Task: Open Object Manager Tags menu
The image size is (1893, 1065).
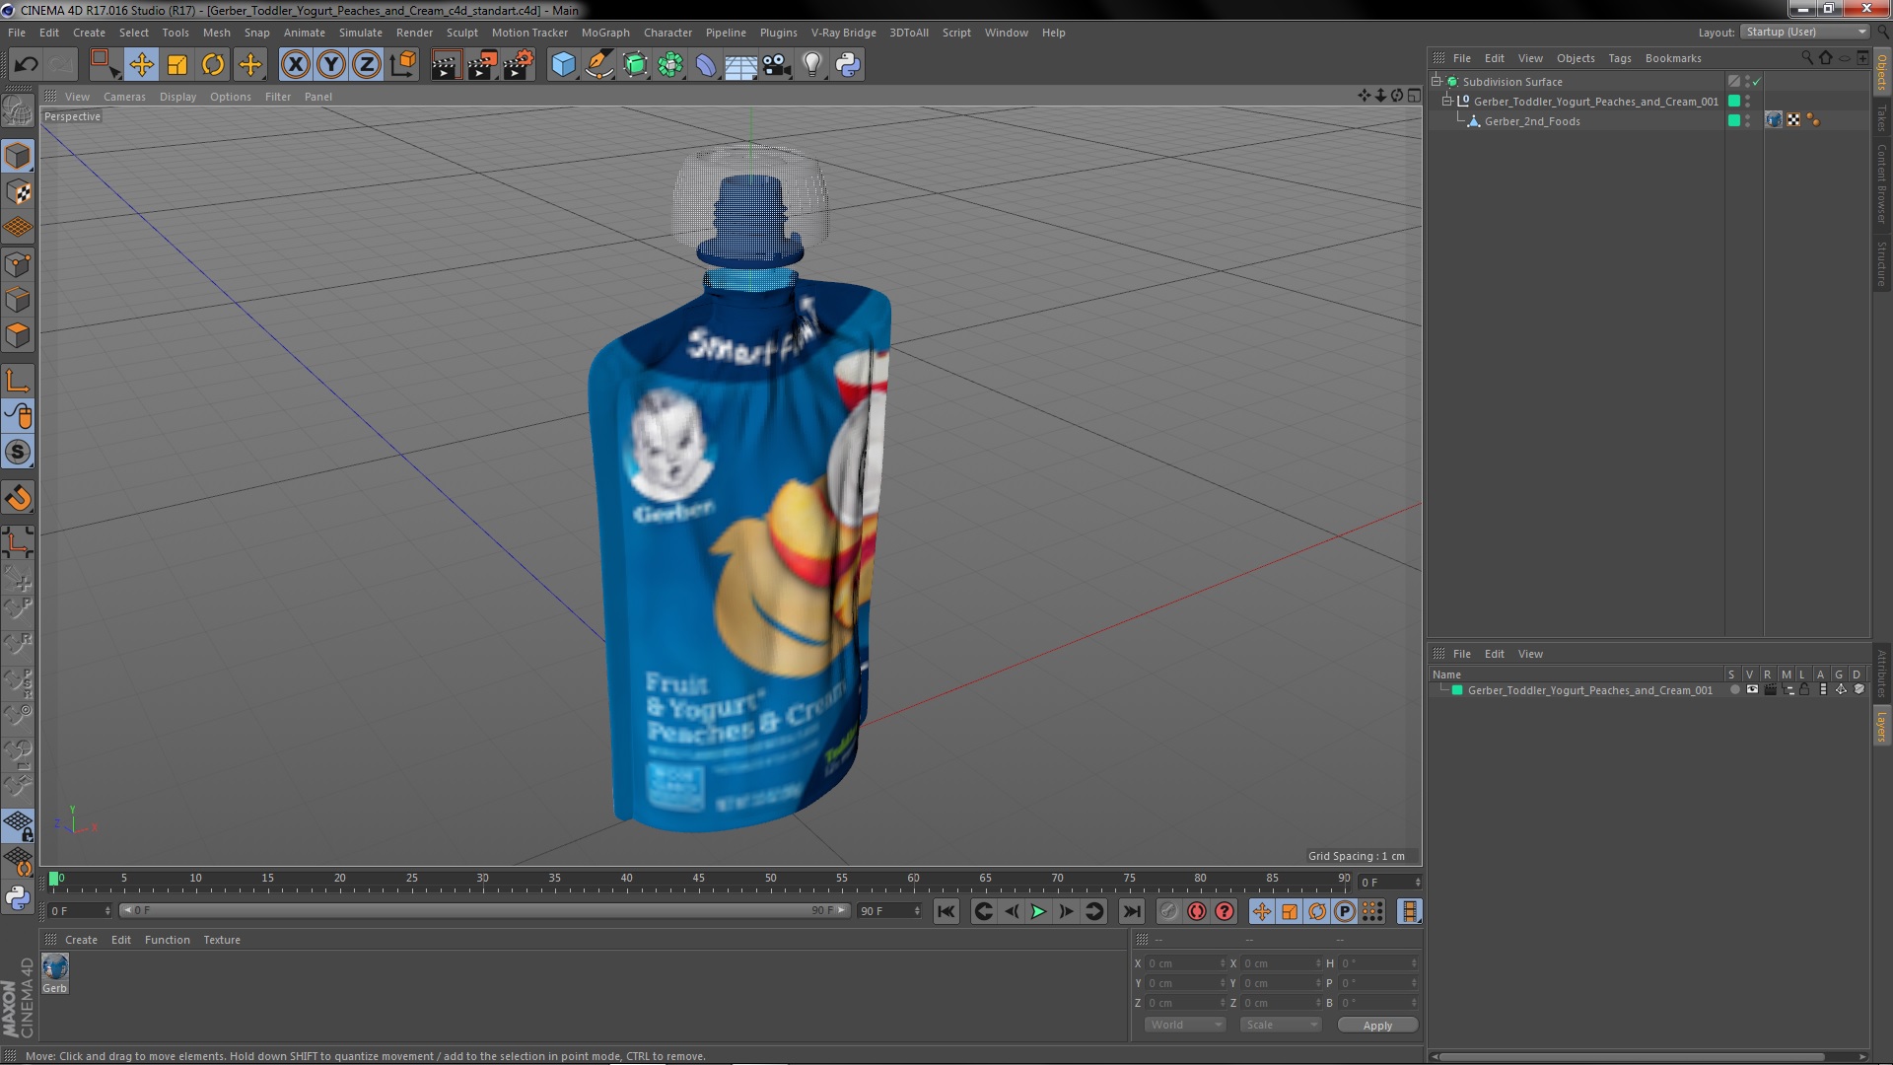Action: [1619, 58]
